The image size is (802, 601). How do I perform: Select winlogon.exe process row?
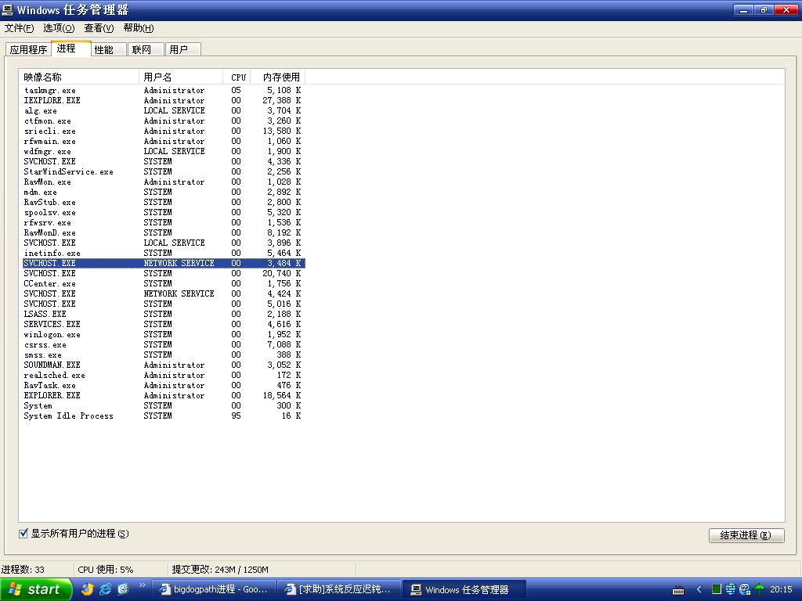click(164, 335)
